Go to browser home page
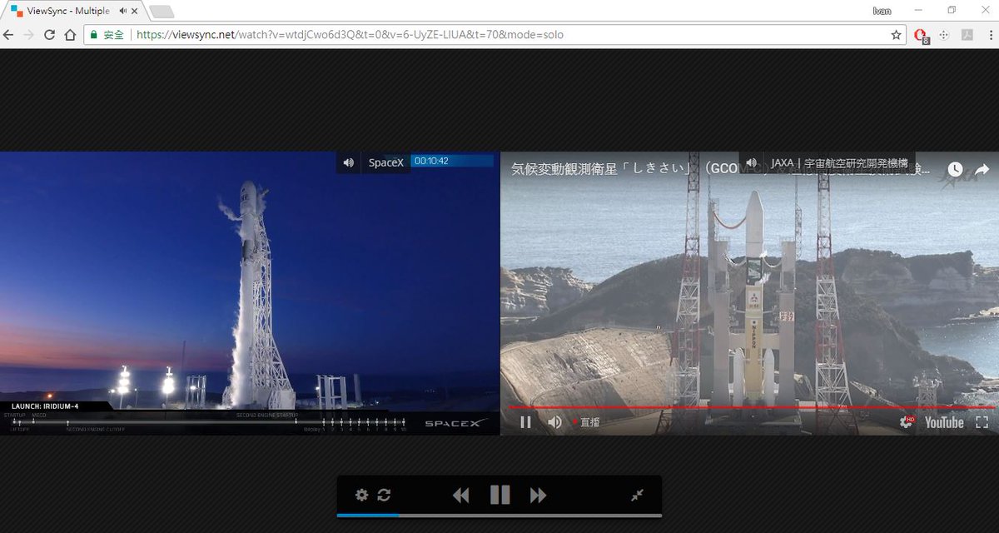 tap(71, 35)
